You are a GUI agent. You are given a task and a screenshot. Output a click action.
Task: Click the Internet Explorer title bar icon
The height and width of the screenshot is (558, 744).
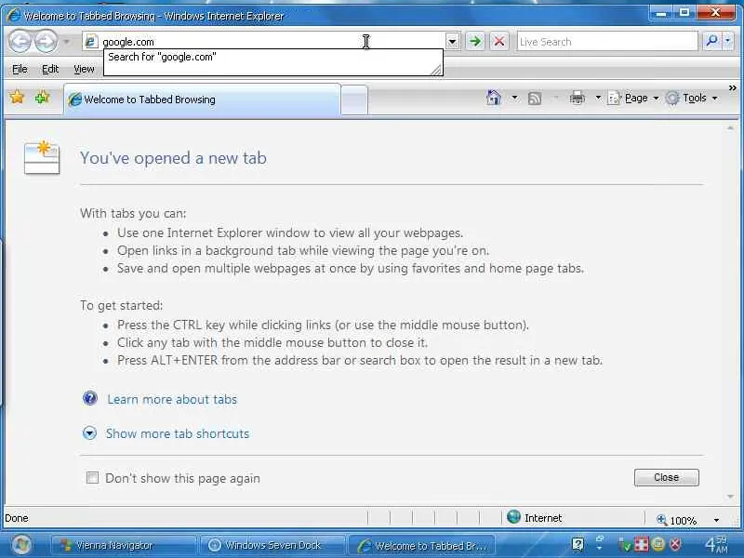pos(14,15)
